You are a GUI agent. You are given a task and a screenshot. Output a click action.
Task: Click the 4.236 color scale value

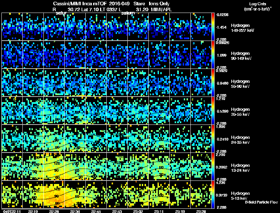coord(221,183)
